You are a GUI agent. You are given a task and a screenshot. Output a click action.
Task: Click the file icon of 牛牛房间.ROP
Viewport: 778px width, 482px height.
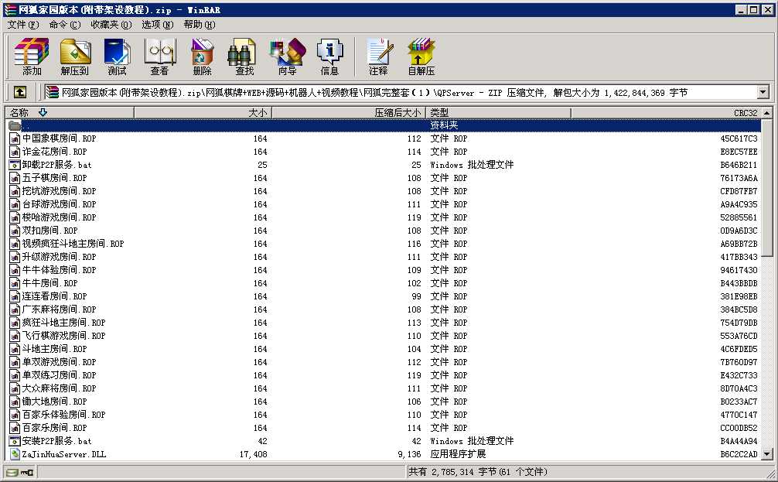[15, 283]
